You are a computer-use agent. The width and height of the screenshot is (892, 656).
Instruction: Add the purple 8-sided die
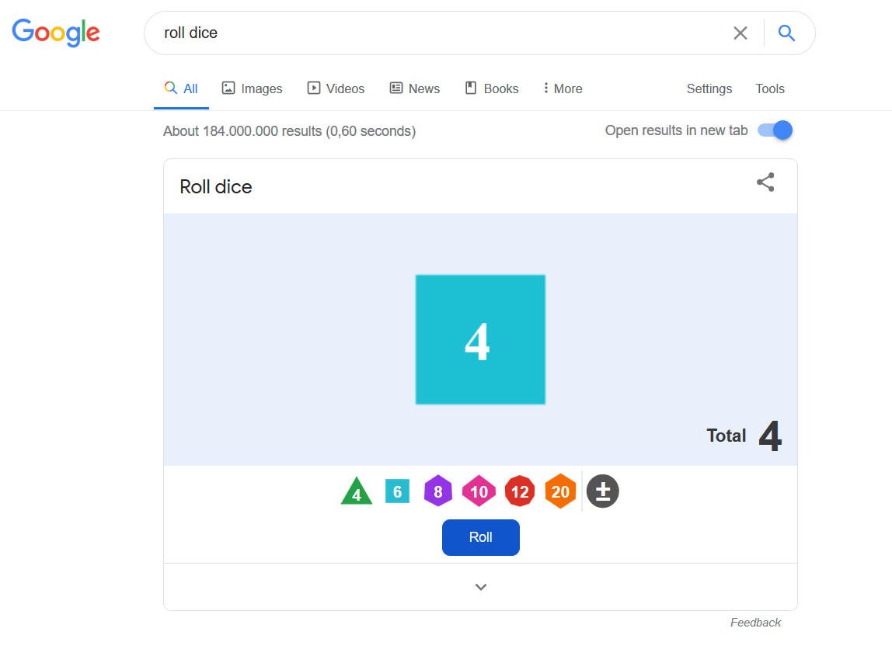[x=438, y=491]
